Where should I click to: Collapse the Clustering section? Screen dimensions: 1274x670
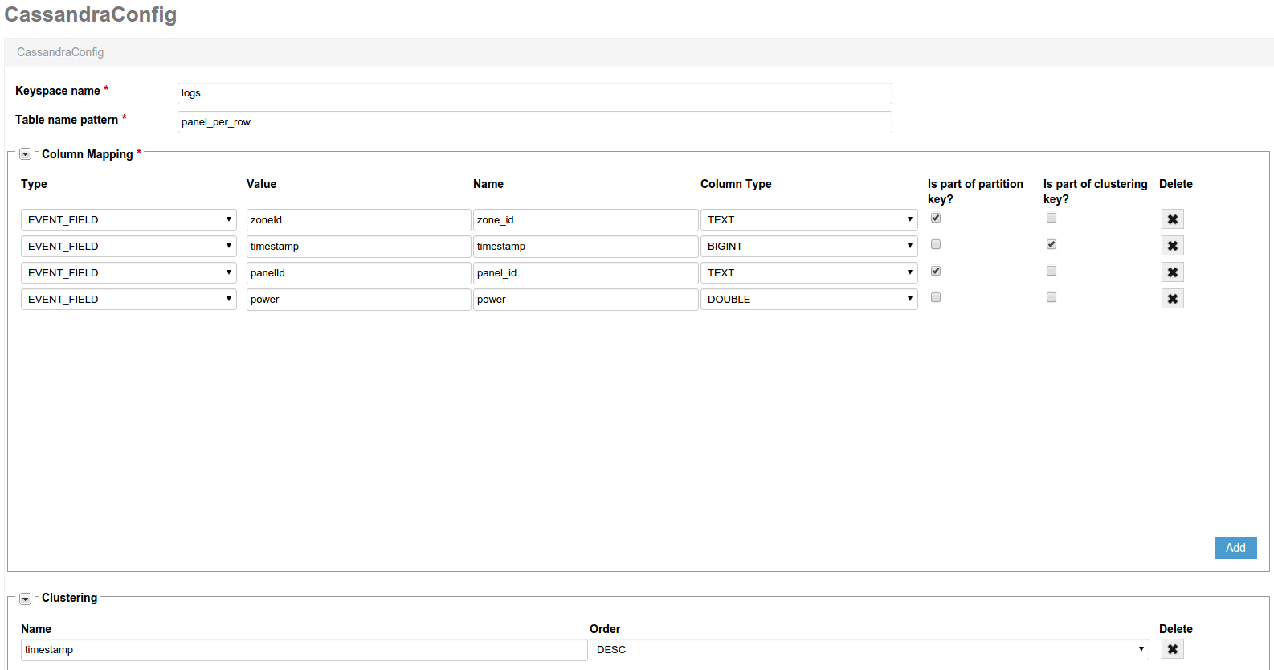coord(26,599)
